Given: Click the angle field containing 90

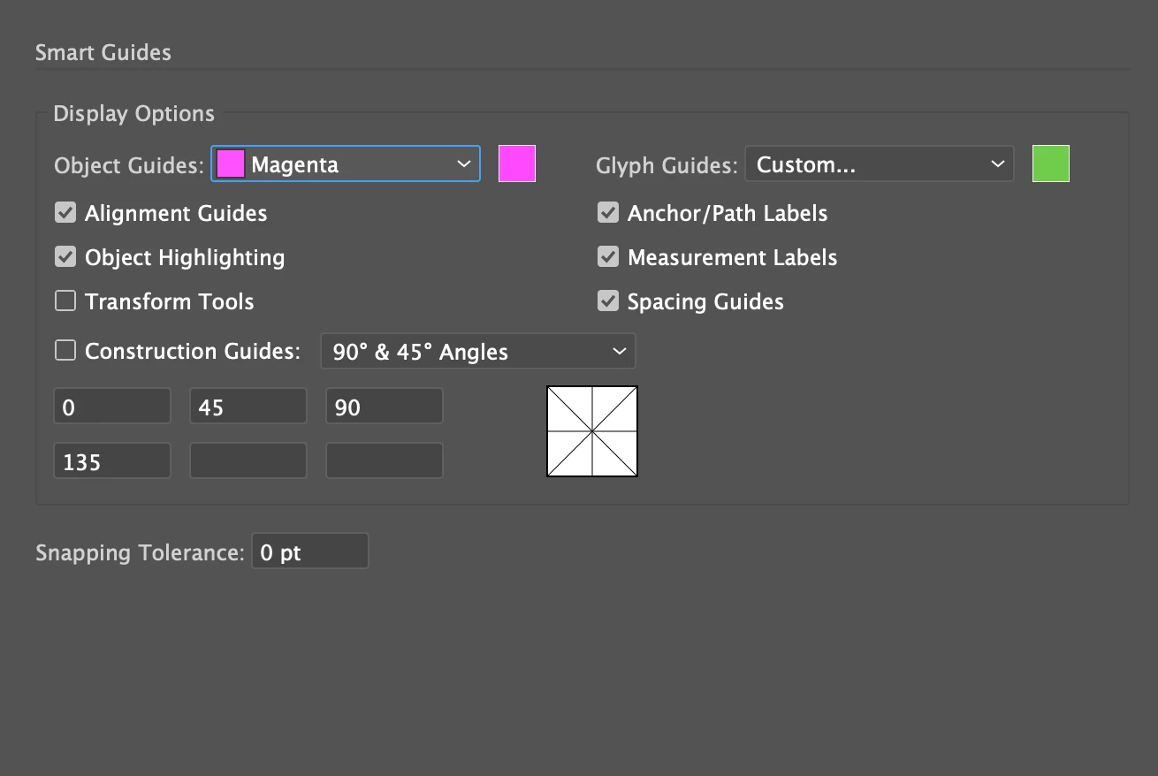Looking at the screenshot, I should tap(385, 407).
